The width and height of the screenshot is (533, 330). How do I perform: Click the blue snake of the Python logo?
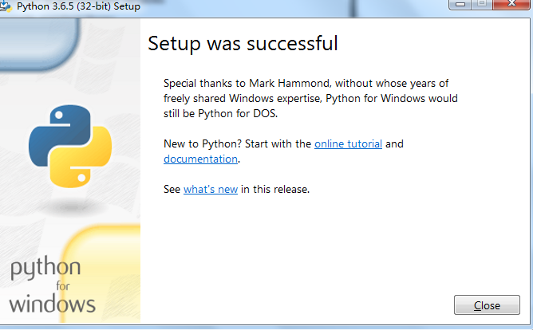coord(57,132)
